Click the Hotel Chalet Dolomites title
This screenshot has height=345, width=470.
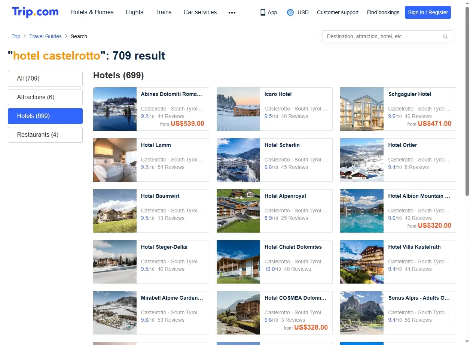point(293,247)
